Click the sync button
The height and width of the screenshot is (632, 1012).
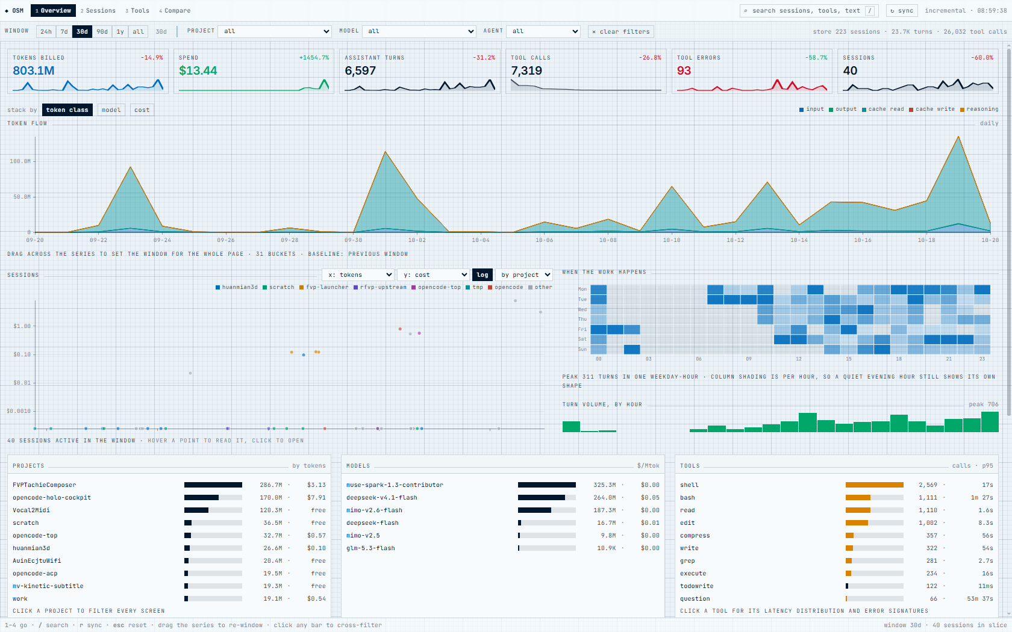(902, 11)
